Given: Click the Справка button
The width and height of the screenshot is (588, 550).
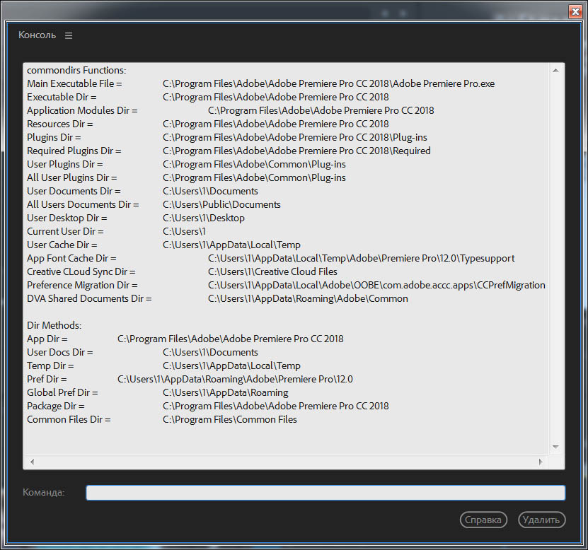Looking at the screenshot, I should [x=483, y=520].
